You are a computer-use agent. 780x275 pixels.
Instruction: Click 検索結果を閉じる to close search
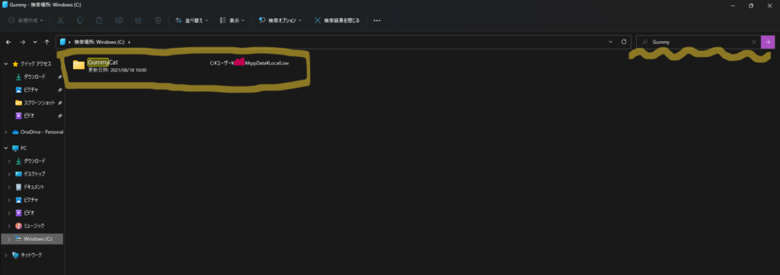(337, 21)
